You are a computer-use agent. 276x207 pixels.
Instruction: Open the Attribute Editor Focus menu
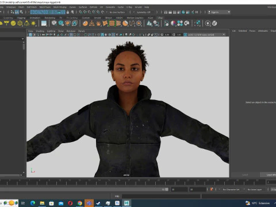252,31
